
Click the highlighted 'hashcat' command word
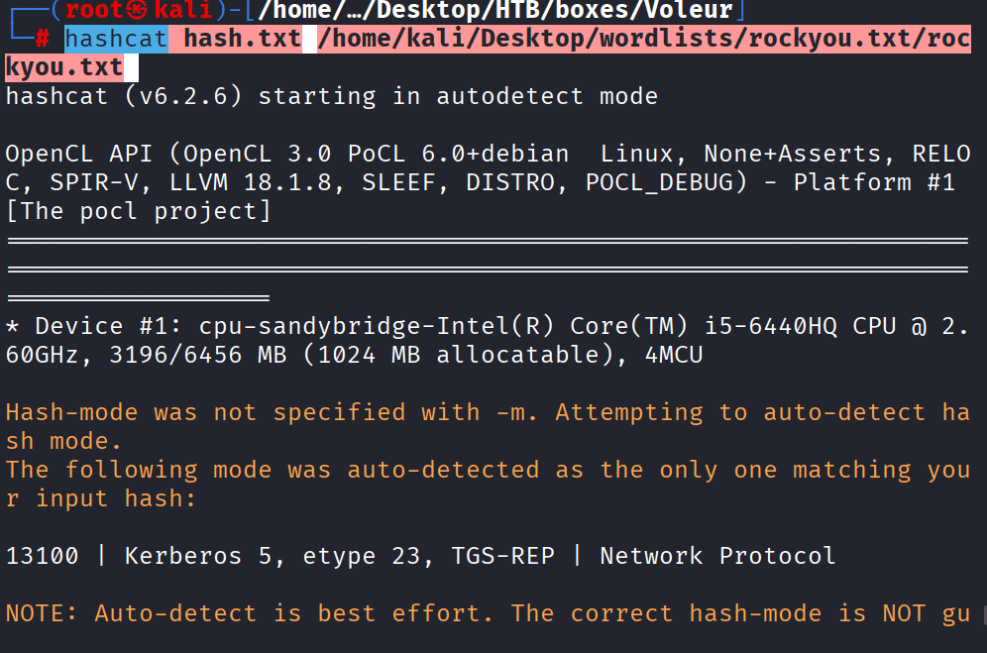point(117,40)
